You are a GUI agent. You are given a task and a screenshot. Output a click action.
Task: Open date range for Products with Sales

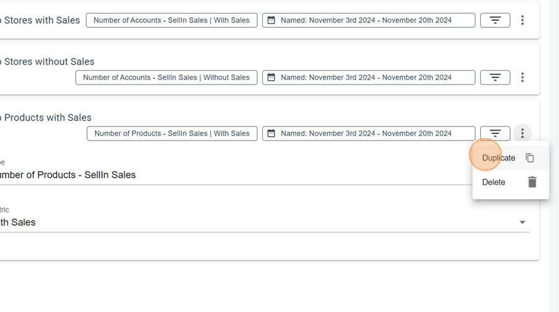(x=368, y=133)
